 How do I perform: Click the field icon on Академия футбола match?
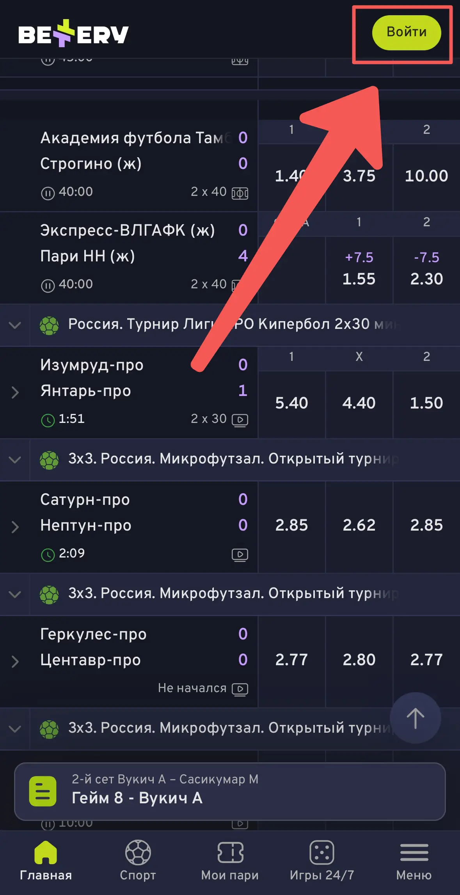tap(240, 193)
